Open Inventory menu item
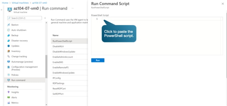Screen dimensions: 227x106 click(16, 51)
